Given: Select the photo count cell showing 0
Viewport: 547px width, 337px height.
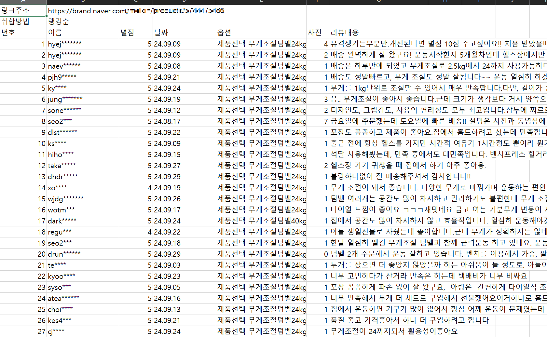Looking at the screenshot, I should tap(318, 254).
